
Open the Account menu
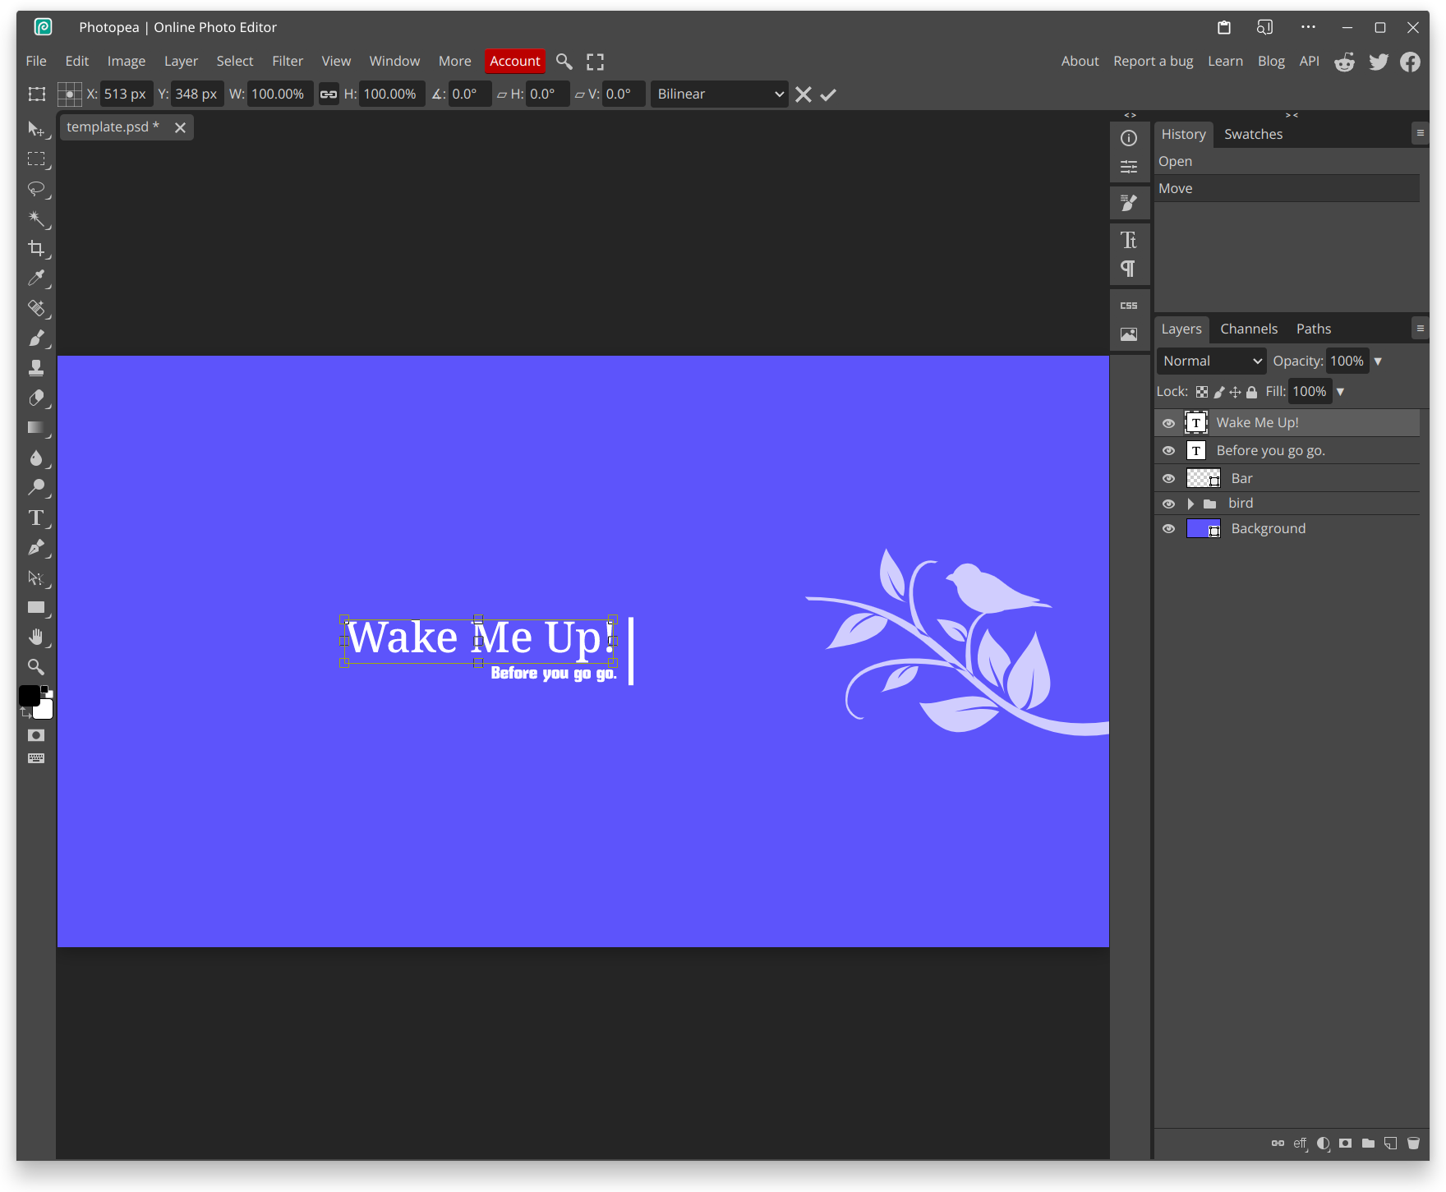pos(514,61)
